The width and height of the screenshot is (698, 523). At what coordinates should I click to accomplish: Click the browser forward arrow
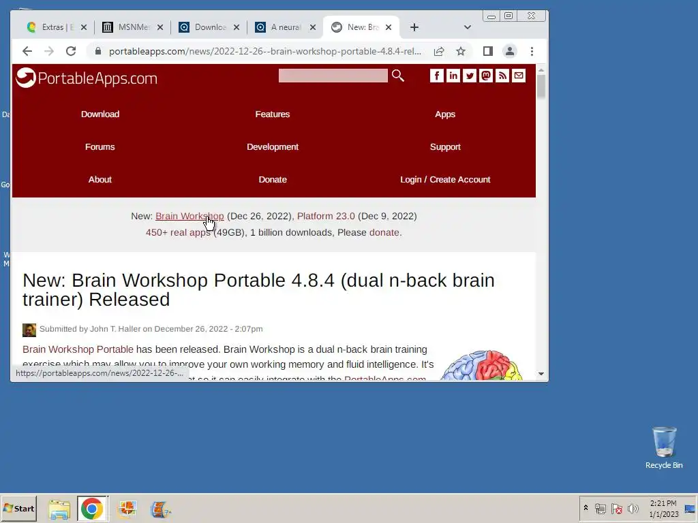click(49, 51)
